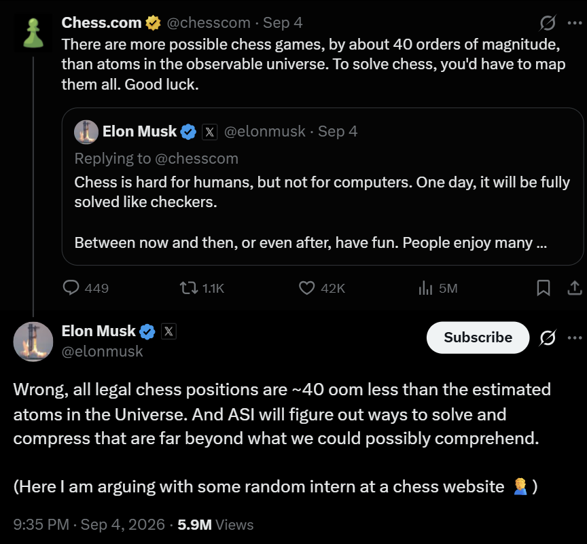Repost the Chess.com tweet with 1.1K reposts
Screen dimensions: 587x544
tap(189, 288)
